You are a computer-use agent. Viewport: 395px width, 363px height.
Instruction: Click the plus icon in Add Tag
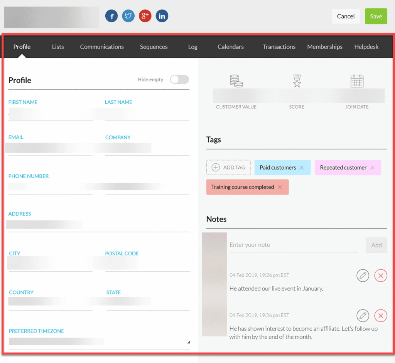click(216, 167)
